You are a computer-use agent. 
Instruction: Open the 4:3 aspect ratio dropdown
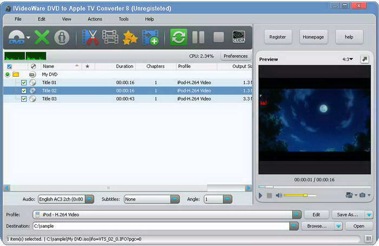(x=347, y=59)
